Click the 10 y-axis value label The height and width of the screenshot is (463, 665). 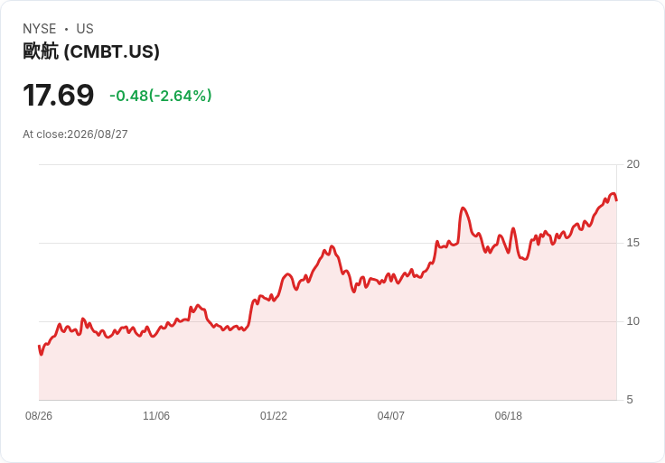click(x=632, y=321)
